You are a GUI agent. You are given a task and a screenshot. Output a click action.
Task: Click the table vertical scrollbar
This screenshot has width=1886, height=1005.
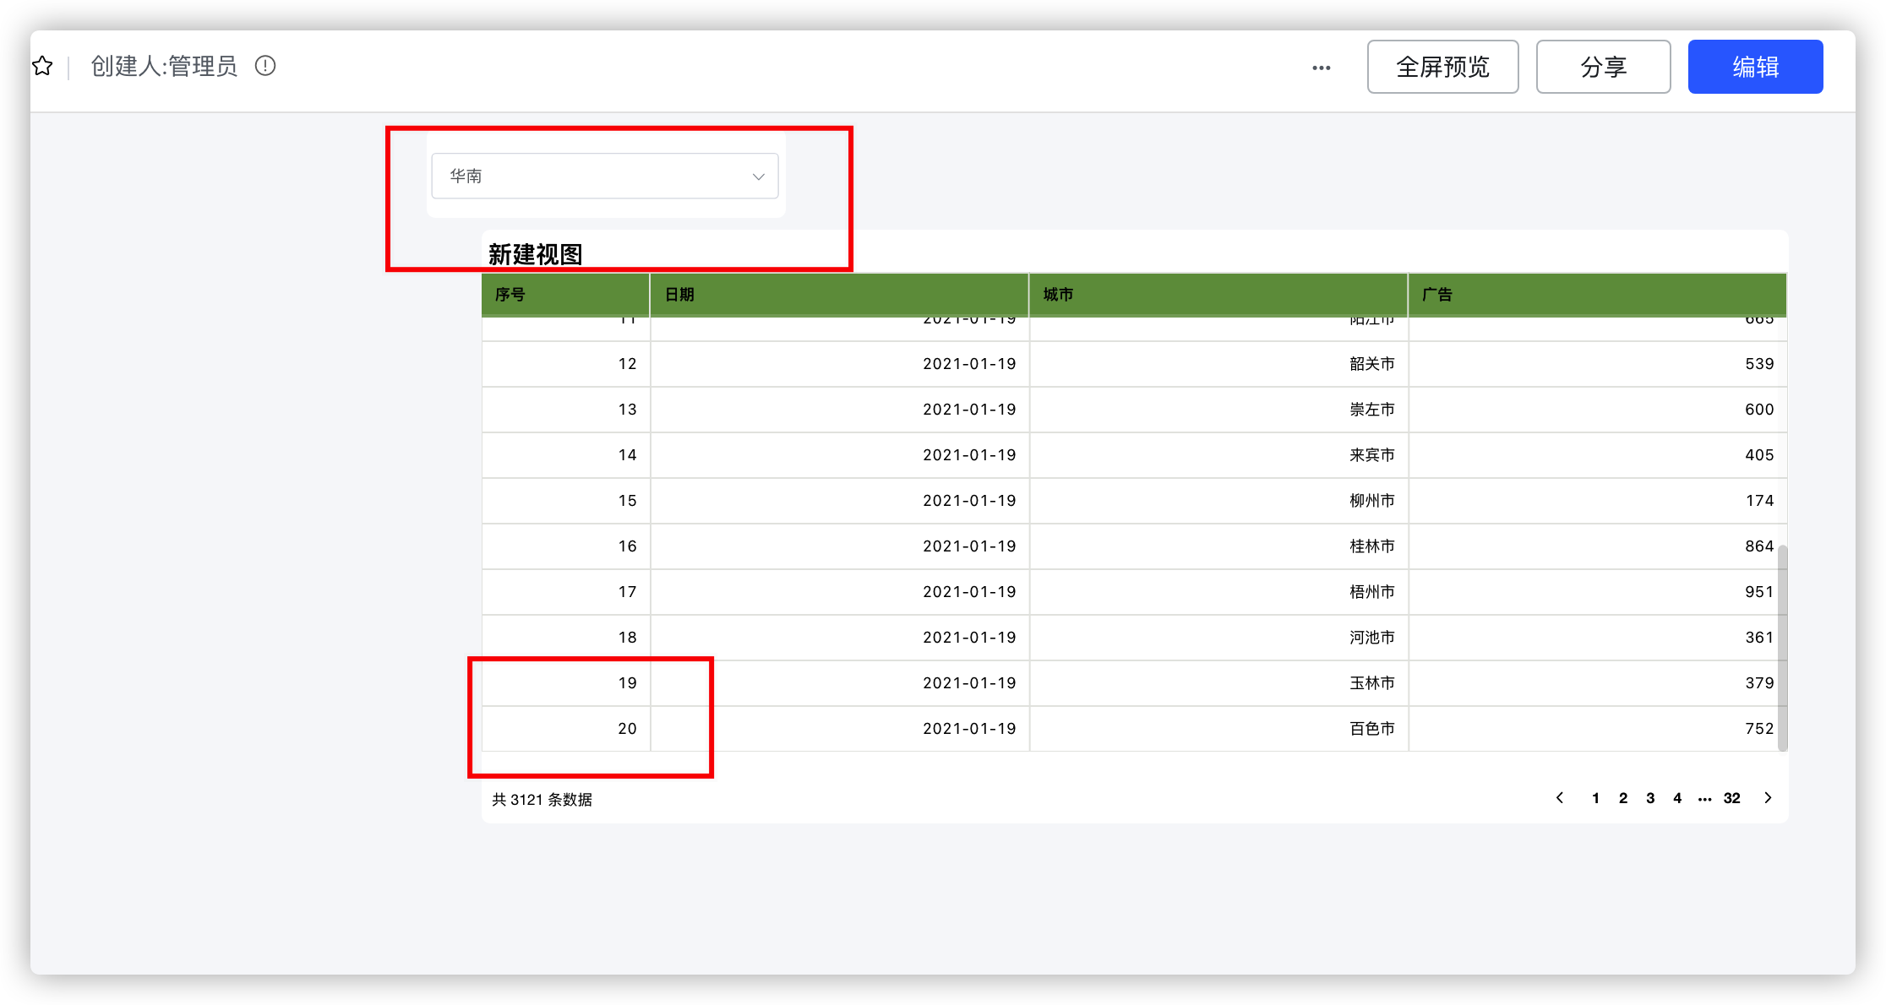(1782, 648)
